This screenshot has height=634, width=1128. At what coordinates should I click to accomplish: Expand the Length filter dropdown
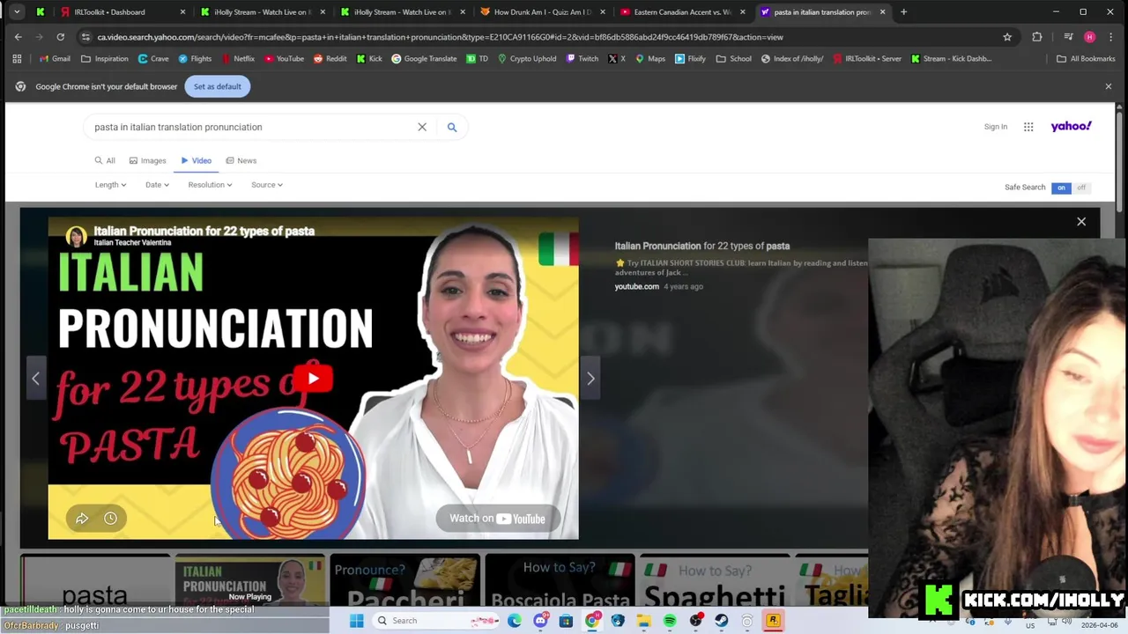[110, 185]
